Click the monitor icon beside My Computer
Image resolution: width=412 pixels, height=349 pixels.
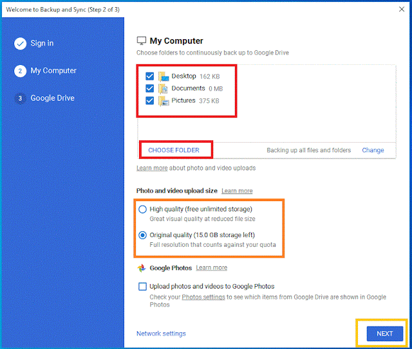point(142,40)
